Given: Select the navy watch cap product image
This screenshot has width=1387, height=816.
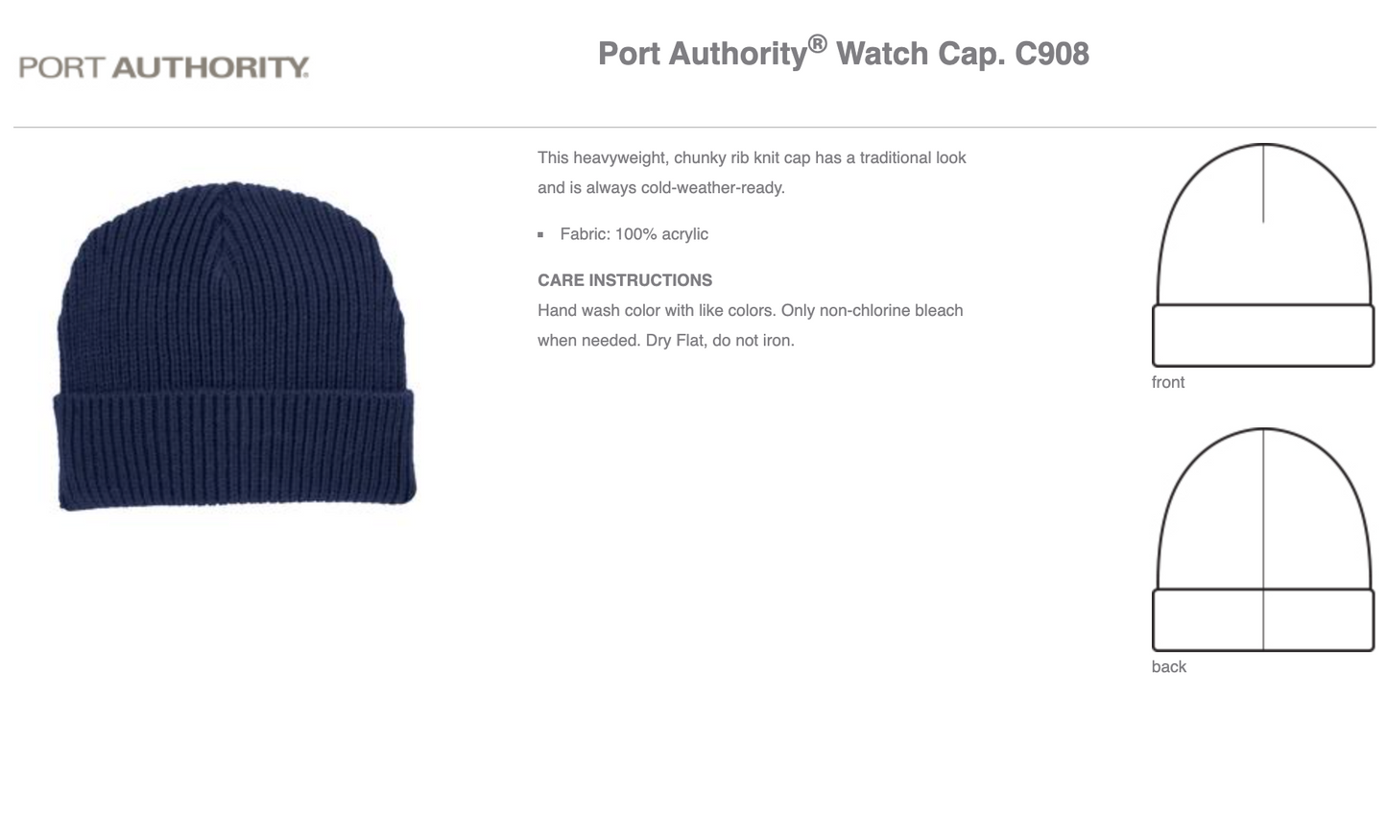Looking at the screenshot, I should tap(235, 346).
